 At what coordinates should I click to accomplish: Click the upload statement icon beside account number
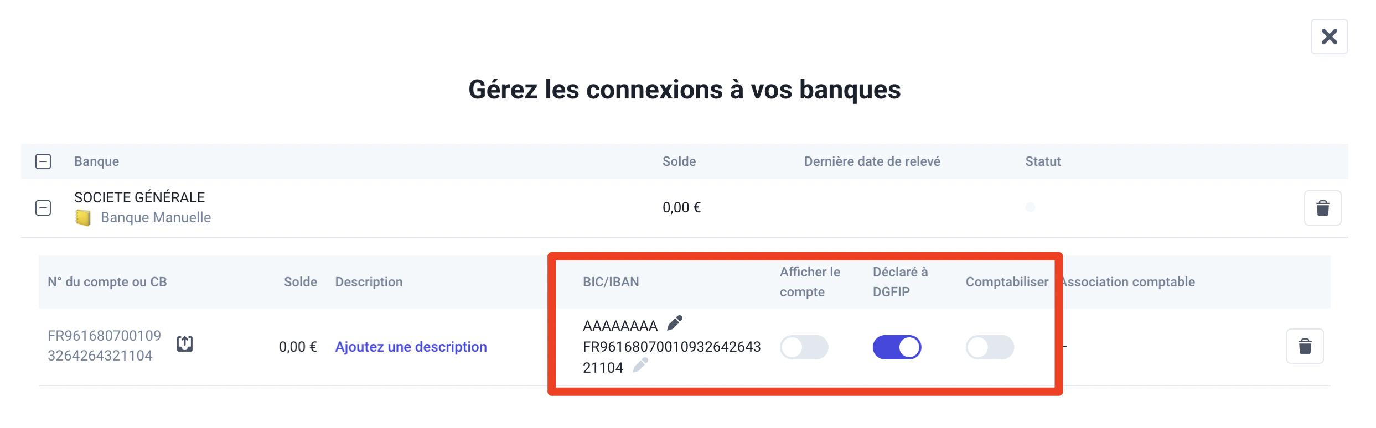pos(185,344)
